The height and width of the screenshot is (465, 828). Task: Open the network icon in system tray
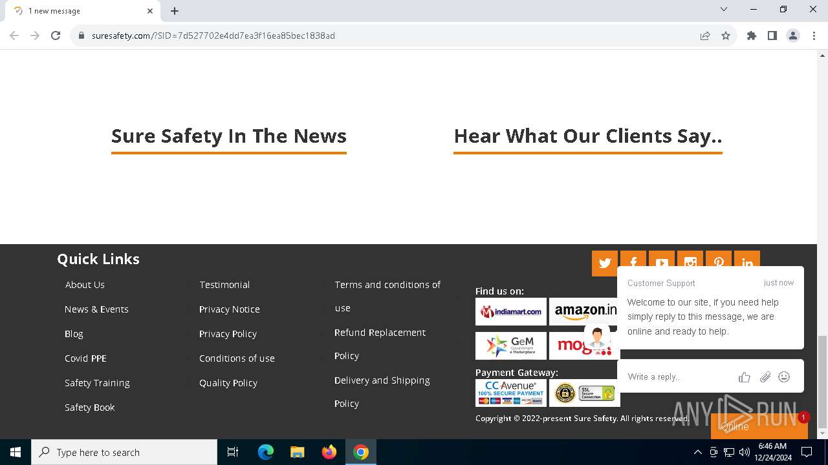(729, 452)
